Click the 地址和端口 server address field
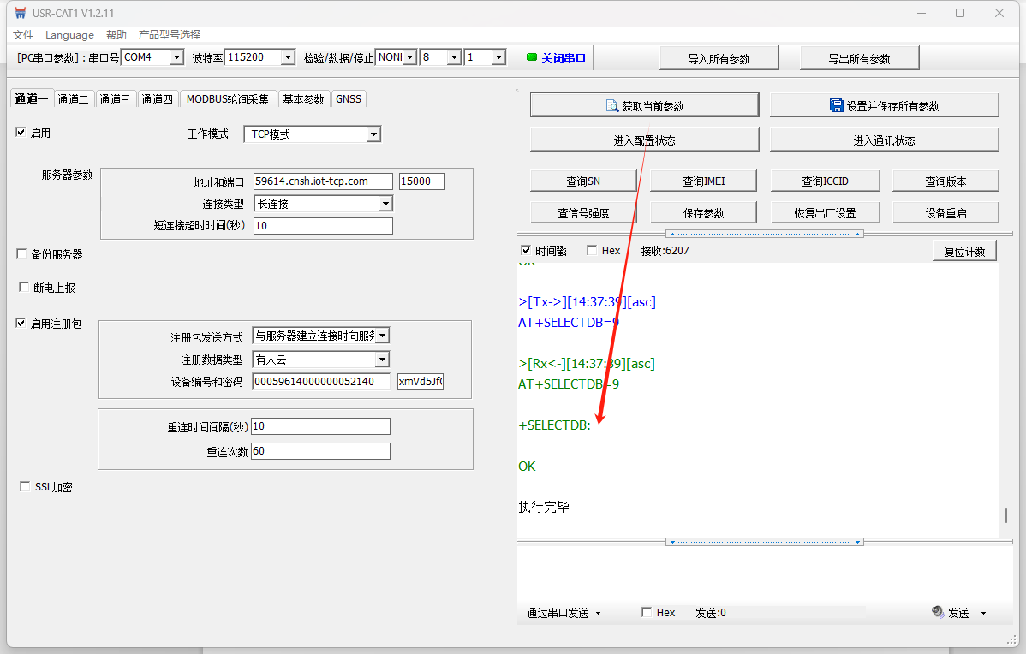1026x654 pixels. point(323,181)
